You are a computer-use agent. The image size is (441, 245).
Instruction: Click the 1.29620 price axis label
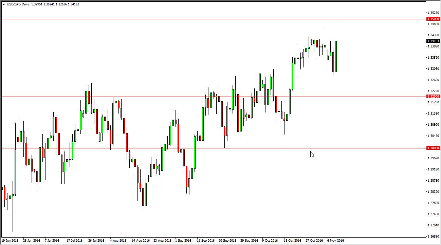click(x=434, y=158)
